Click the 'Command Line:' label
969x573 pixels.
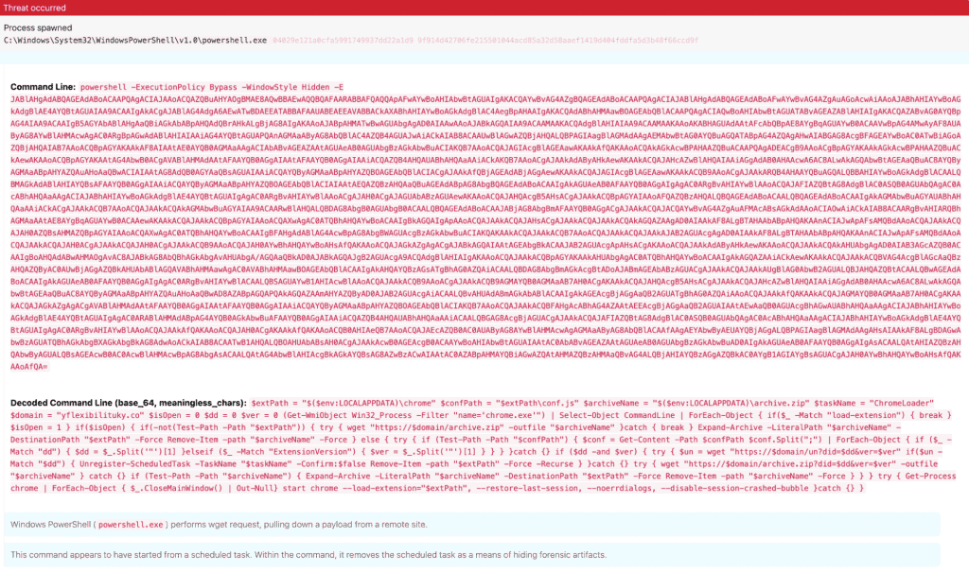43,87
